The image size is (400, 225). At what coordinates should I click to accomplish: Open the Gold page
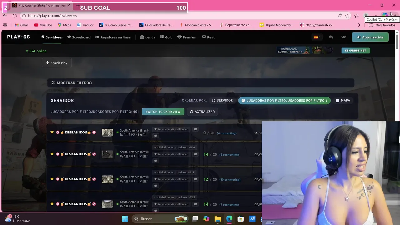coord(166,37)
